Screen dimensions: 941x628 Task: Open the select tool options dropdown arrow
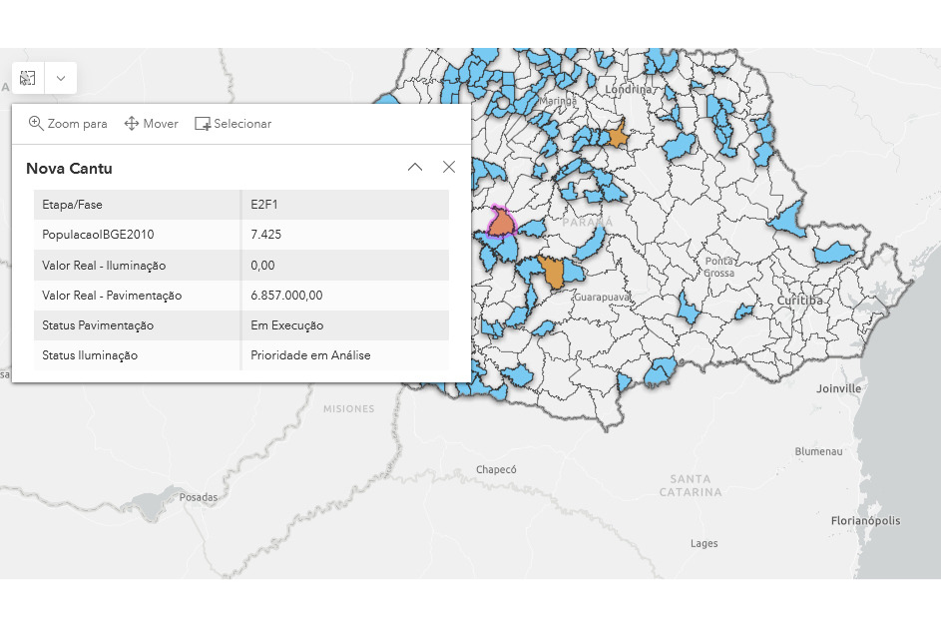(61, 78)
